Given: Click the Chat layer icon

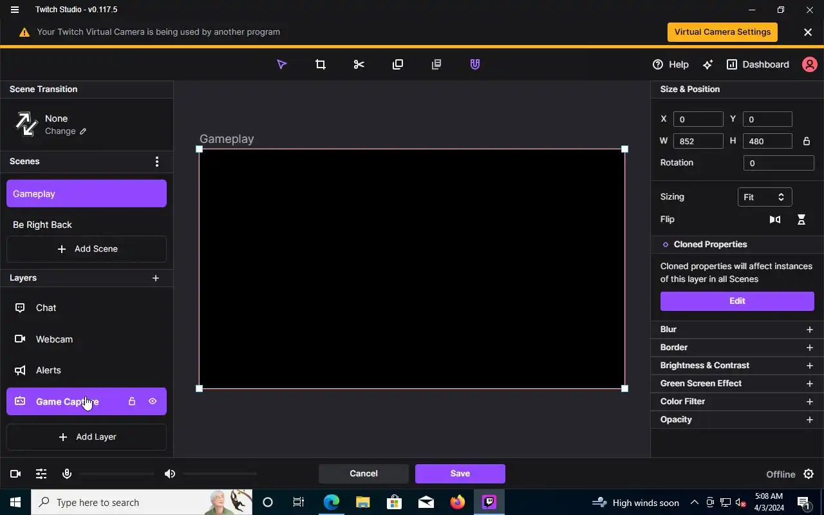Looking at the screenshot, I should point(20,308).
